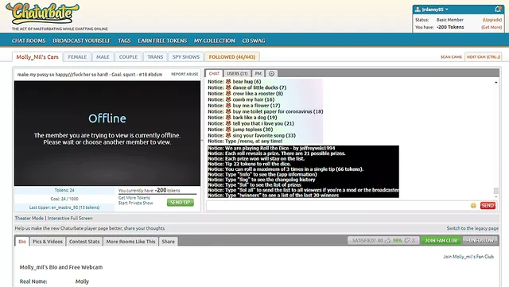509x287 pixels.
Task: Click the NEXT CAM button
Action: pos(484,56)
